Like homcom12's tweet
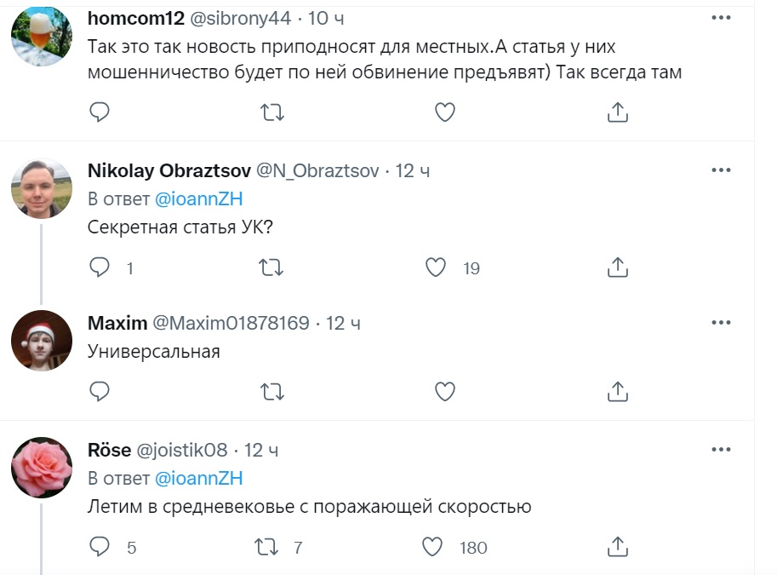777x575 pixels. [x=444, y=112]
